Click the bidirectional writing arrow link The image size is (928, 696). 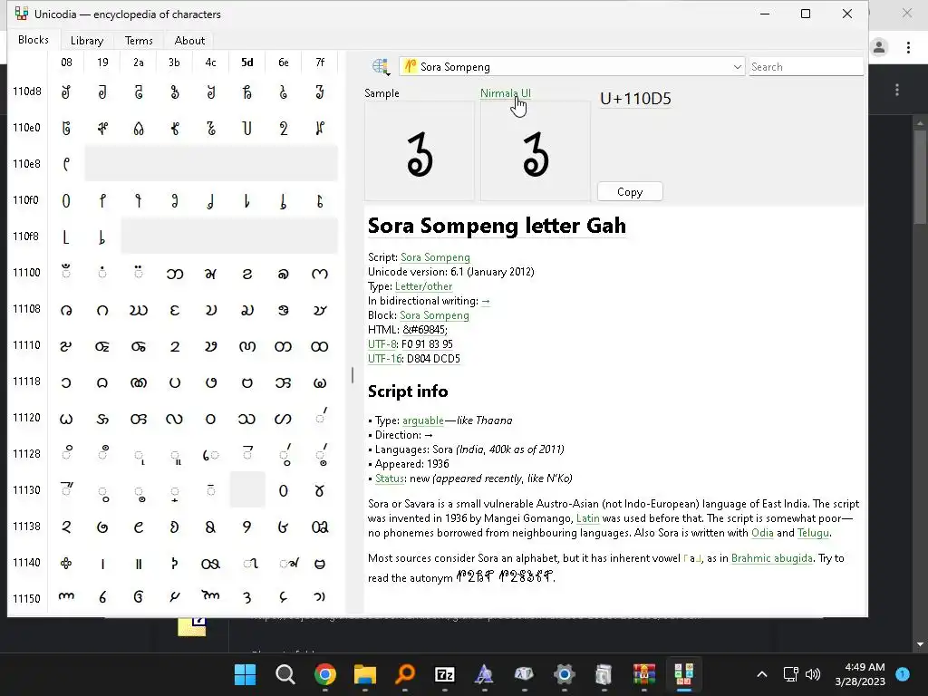click(x=486, y=301)
